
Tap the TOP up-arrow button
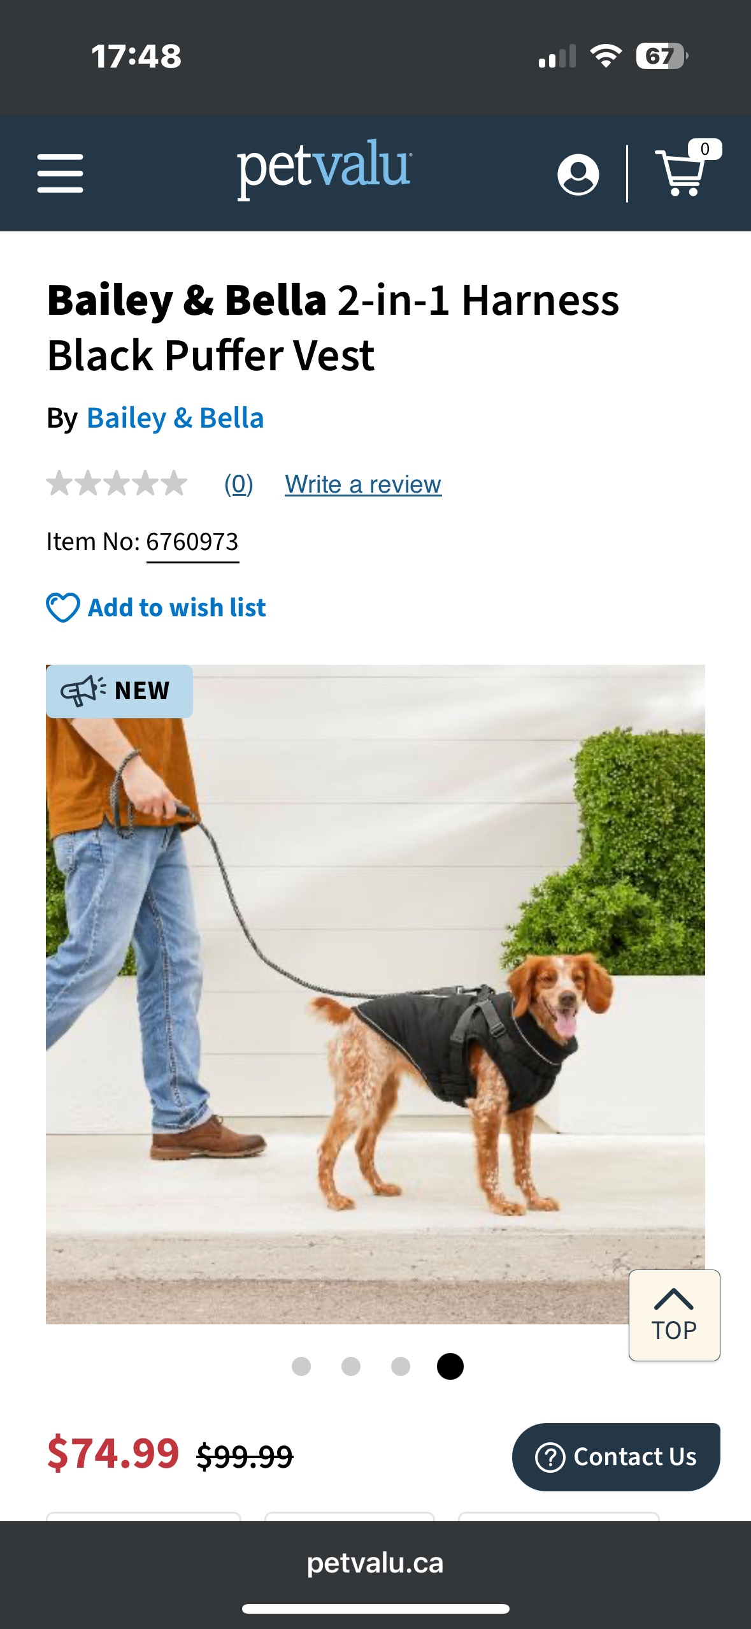click(674, 1315)
